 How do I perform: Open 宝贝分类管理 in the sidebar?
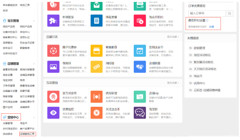tap(27, 96)
